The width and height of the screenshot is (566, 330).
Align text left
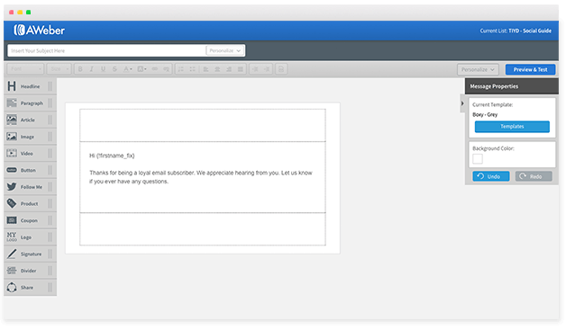205,69
